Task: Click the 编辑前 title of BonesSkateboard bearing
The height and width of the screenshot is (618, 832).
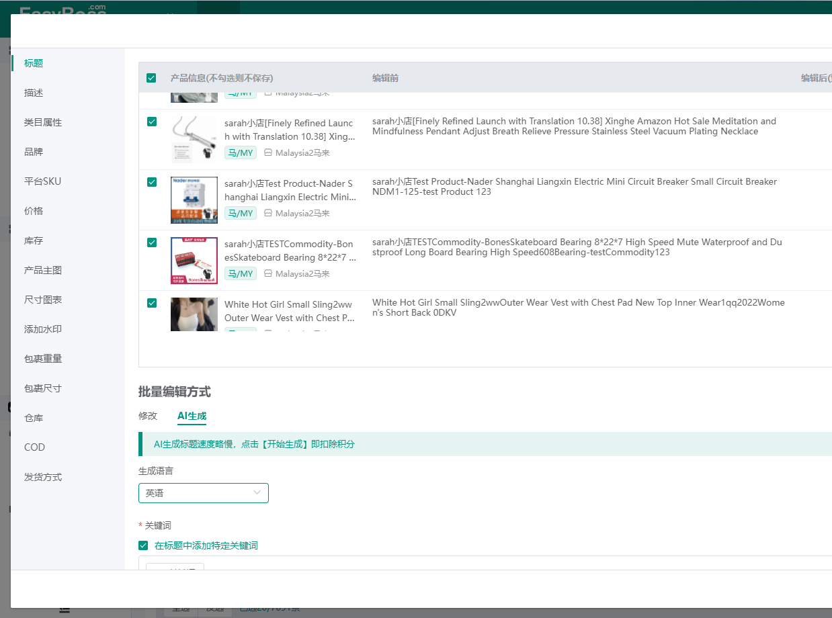Action: click(577, 247)
